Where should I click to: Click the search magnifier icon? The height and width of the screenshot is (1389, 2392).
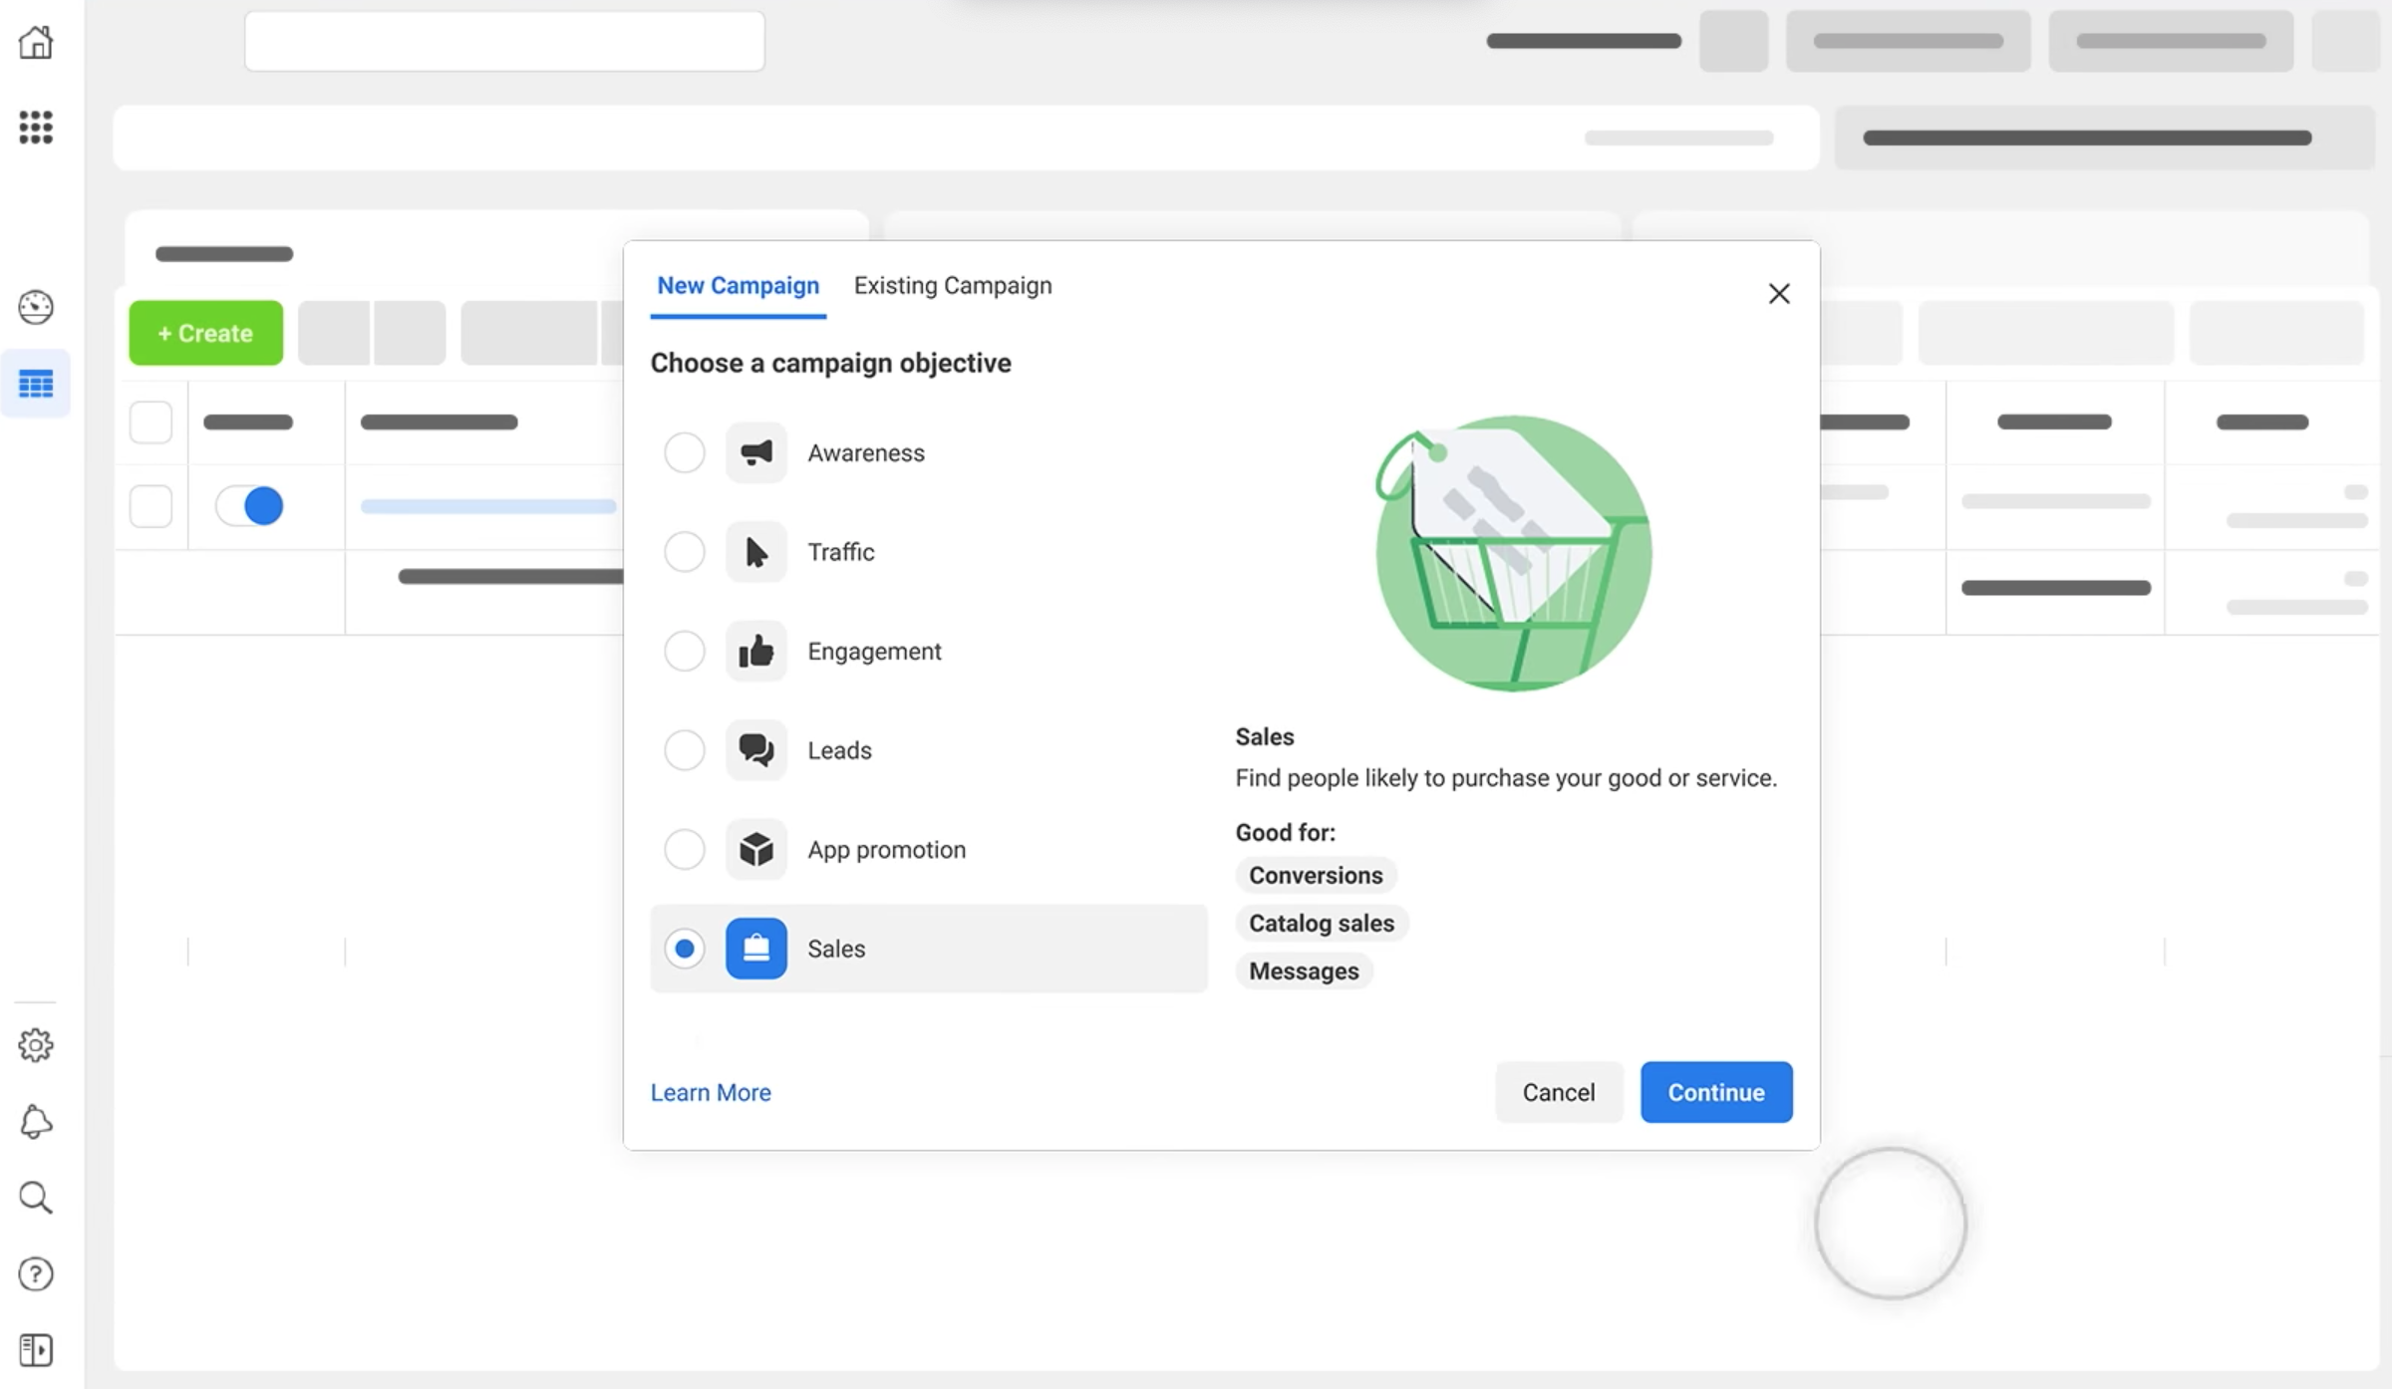click(36, 1197)
